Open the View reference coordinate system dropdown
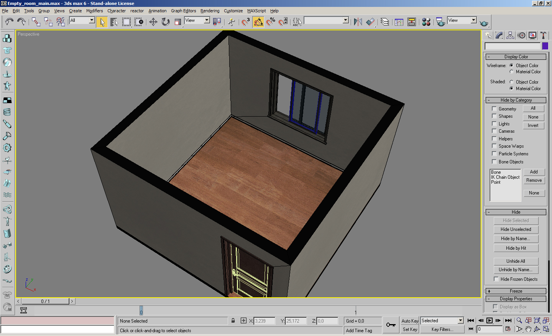552x336 pixels. click(x=207, y=20)
